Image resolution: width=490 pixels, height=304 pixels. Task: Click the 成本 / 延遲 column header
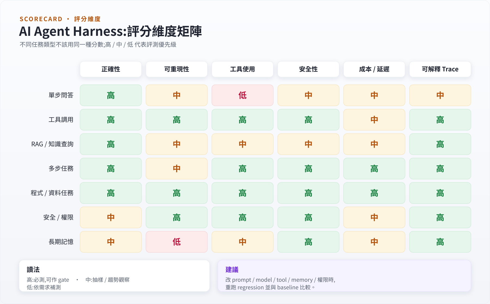pyautogui.click(x=374, y=69)
